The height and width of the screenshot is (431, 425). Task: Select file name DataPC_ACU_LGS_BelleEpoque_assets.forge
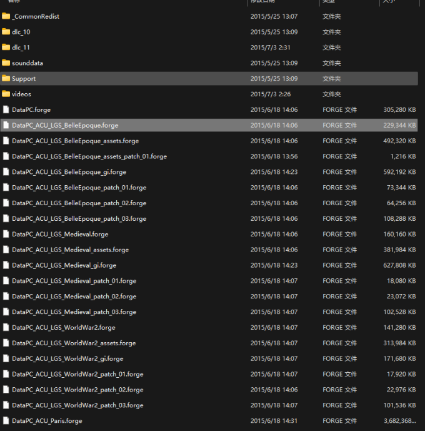coord(76,141)
